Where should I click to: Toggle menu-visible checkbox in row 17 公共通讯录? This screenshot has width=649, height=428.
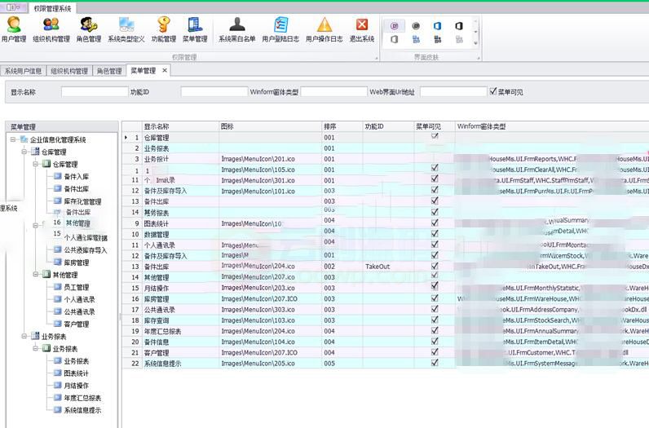click(x=435, y=309)
